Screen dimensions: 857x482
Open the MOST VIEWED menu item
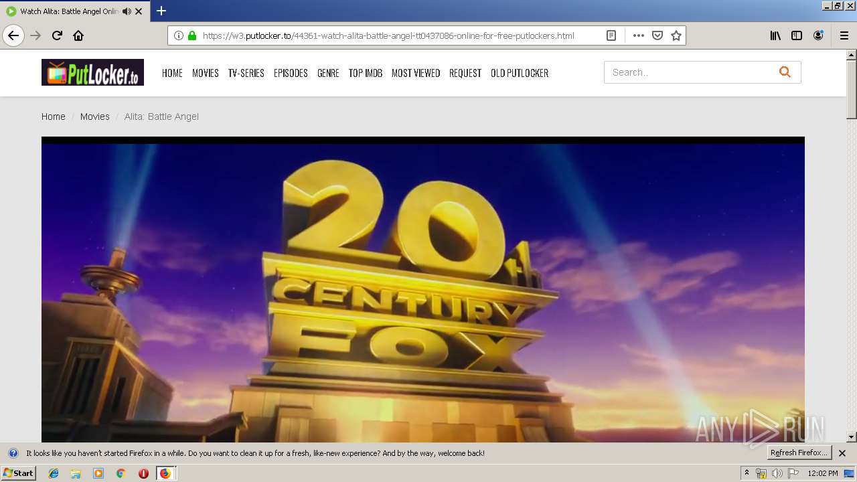[416, 73]
